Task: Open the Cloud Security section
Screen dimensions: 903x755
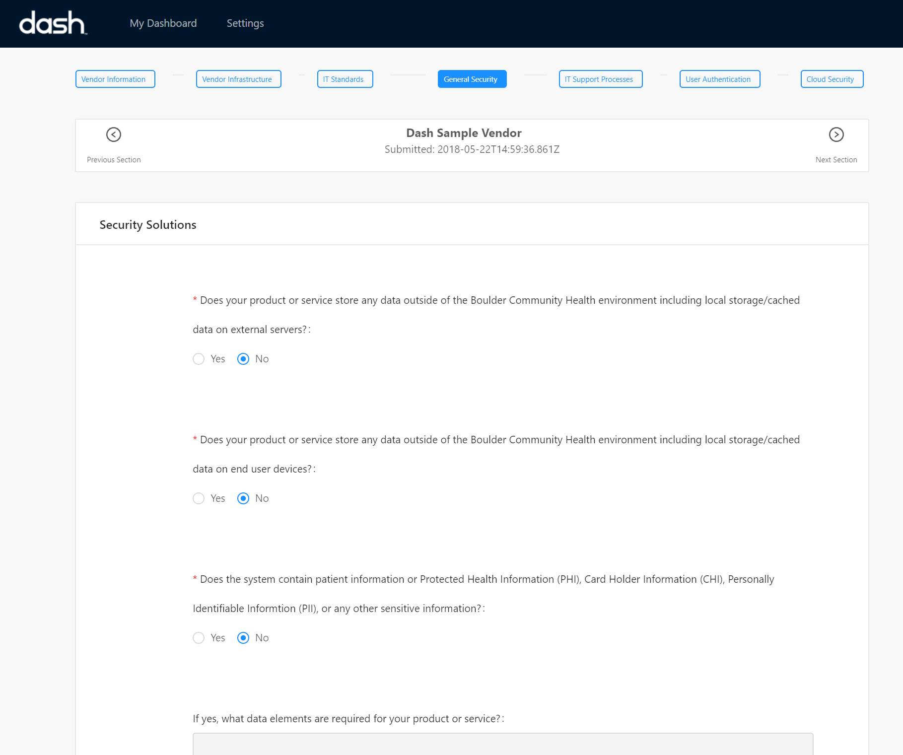Action: click(832, 79)
